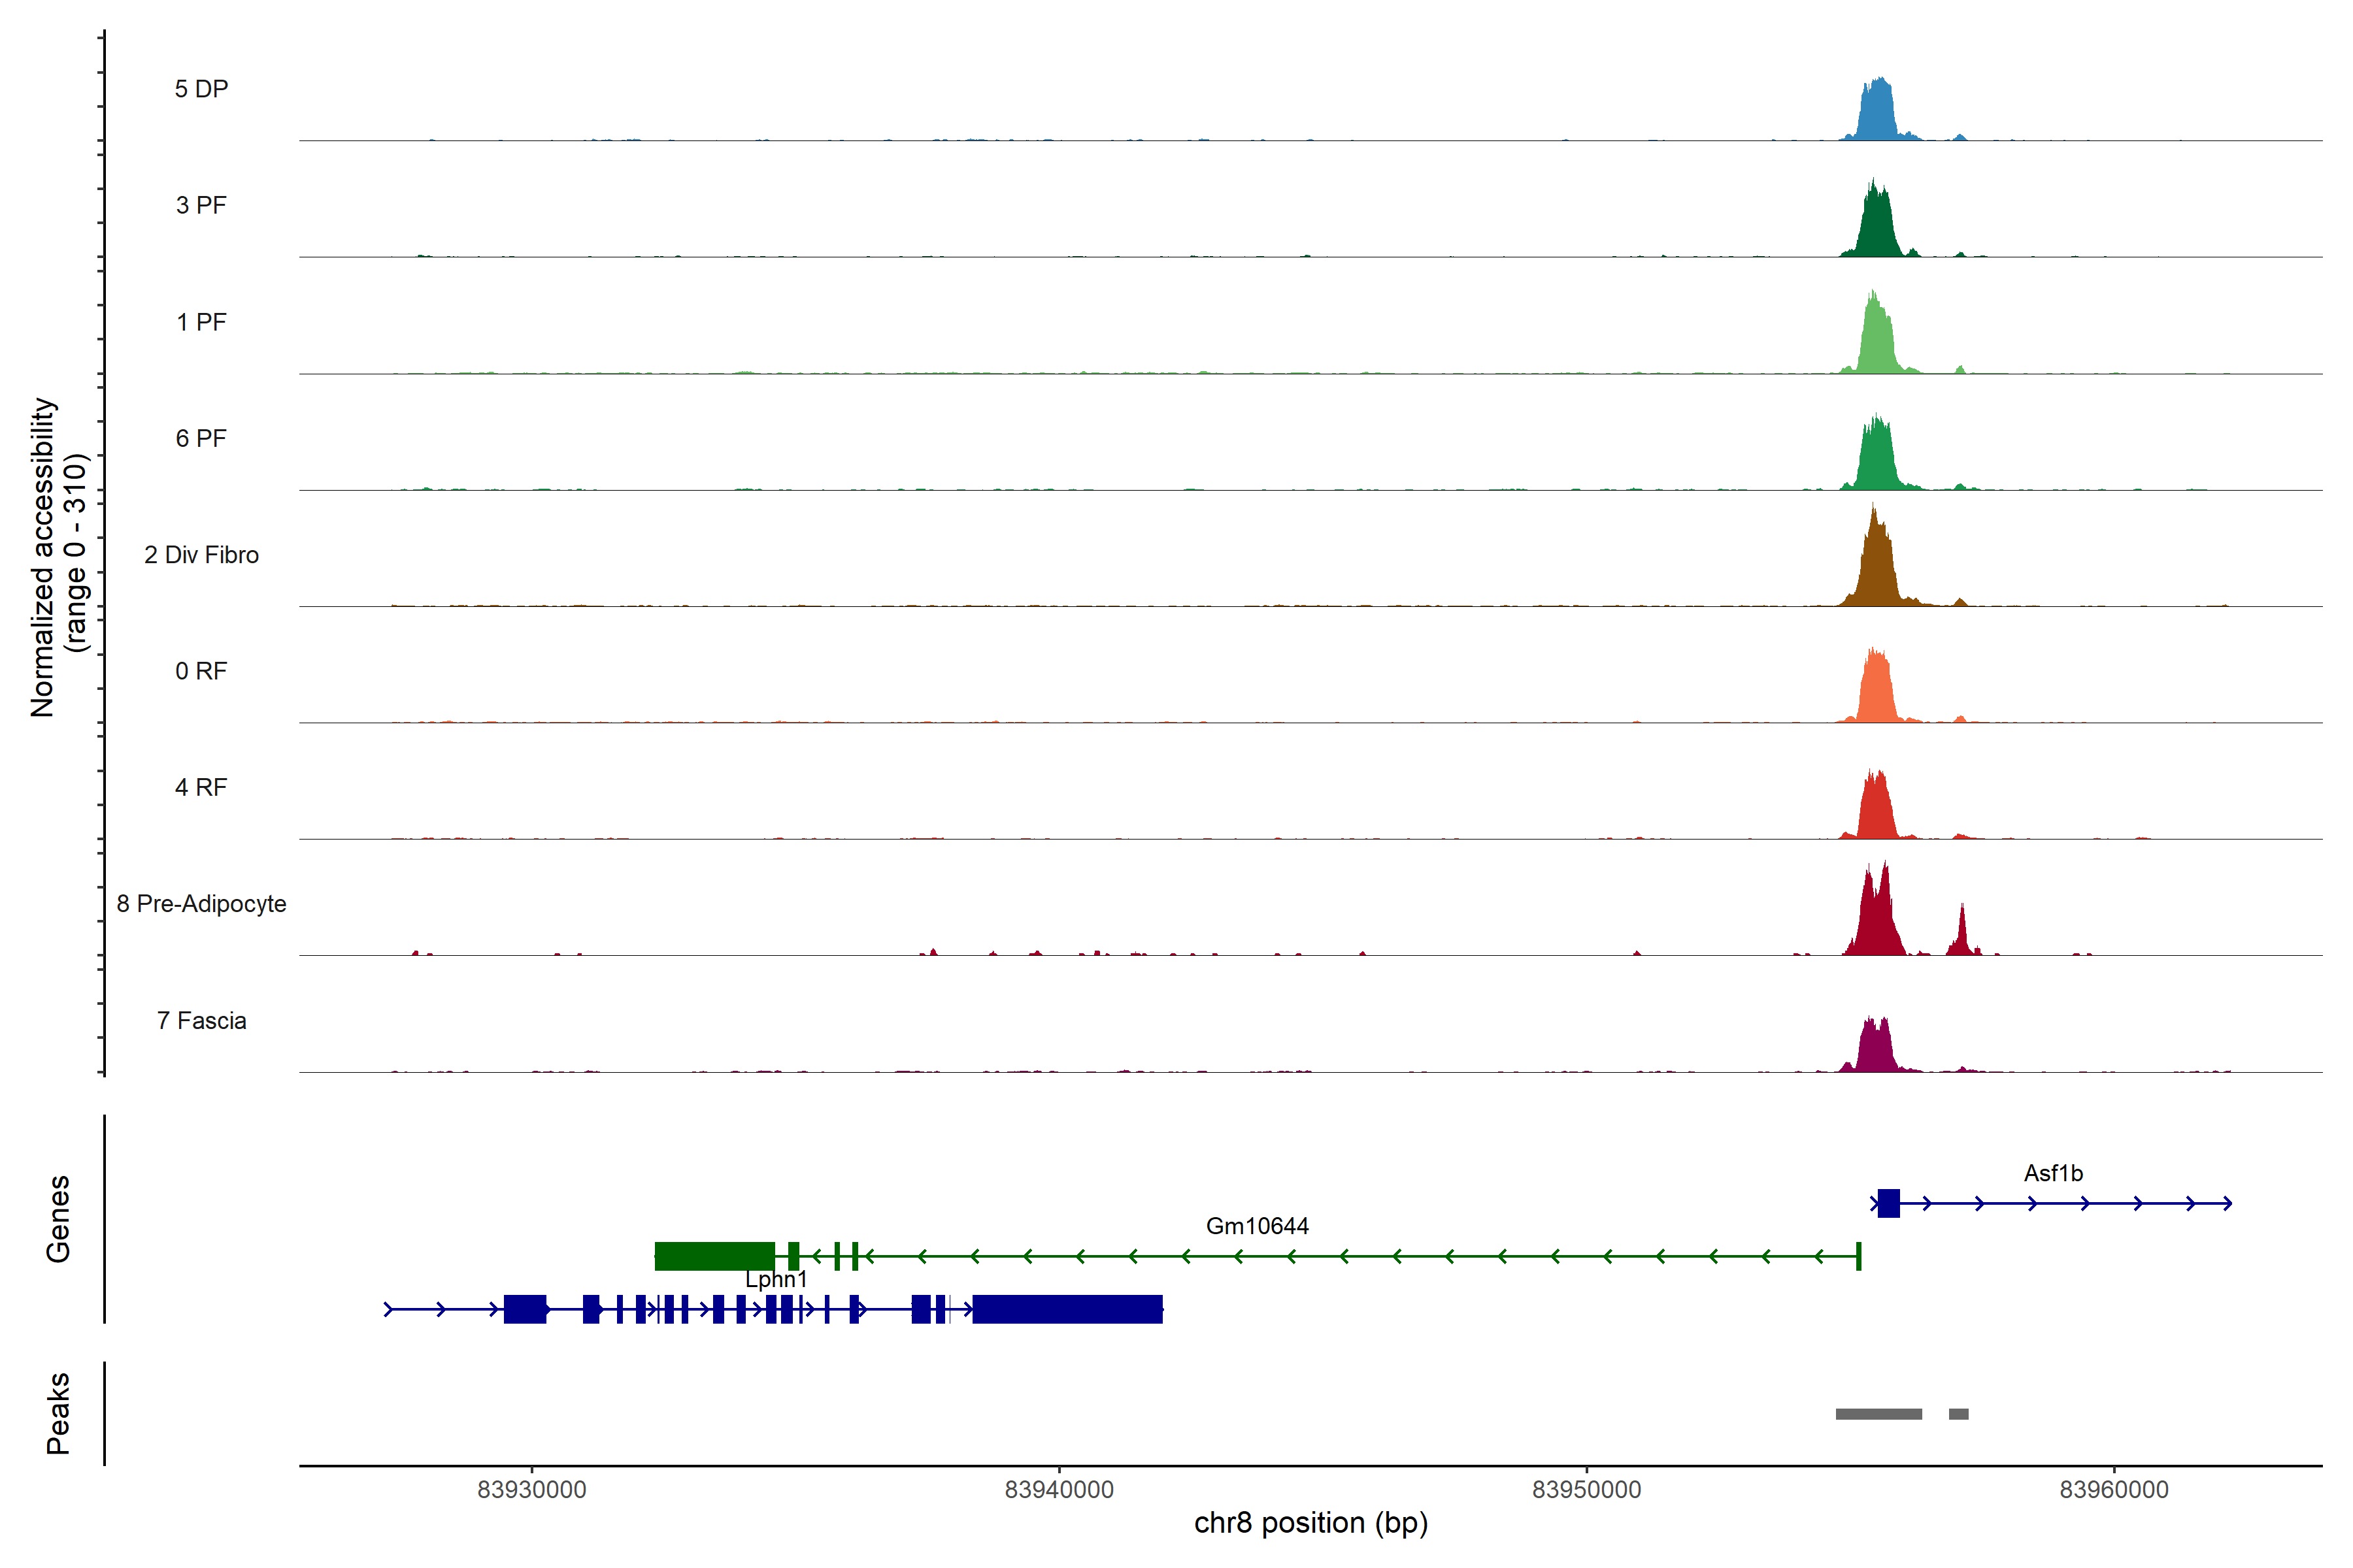The width and height of the screenshot is (2353, 1568).
Task: Click the 83940000 axis tick label
Action: [1058, 1490]
